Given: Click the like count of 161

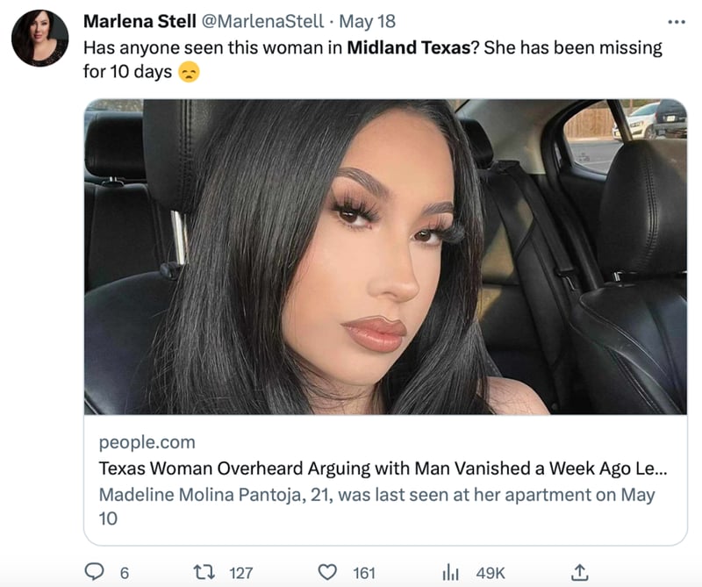Looking at the screenshot, I should click(x=364, y=573).
